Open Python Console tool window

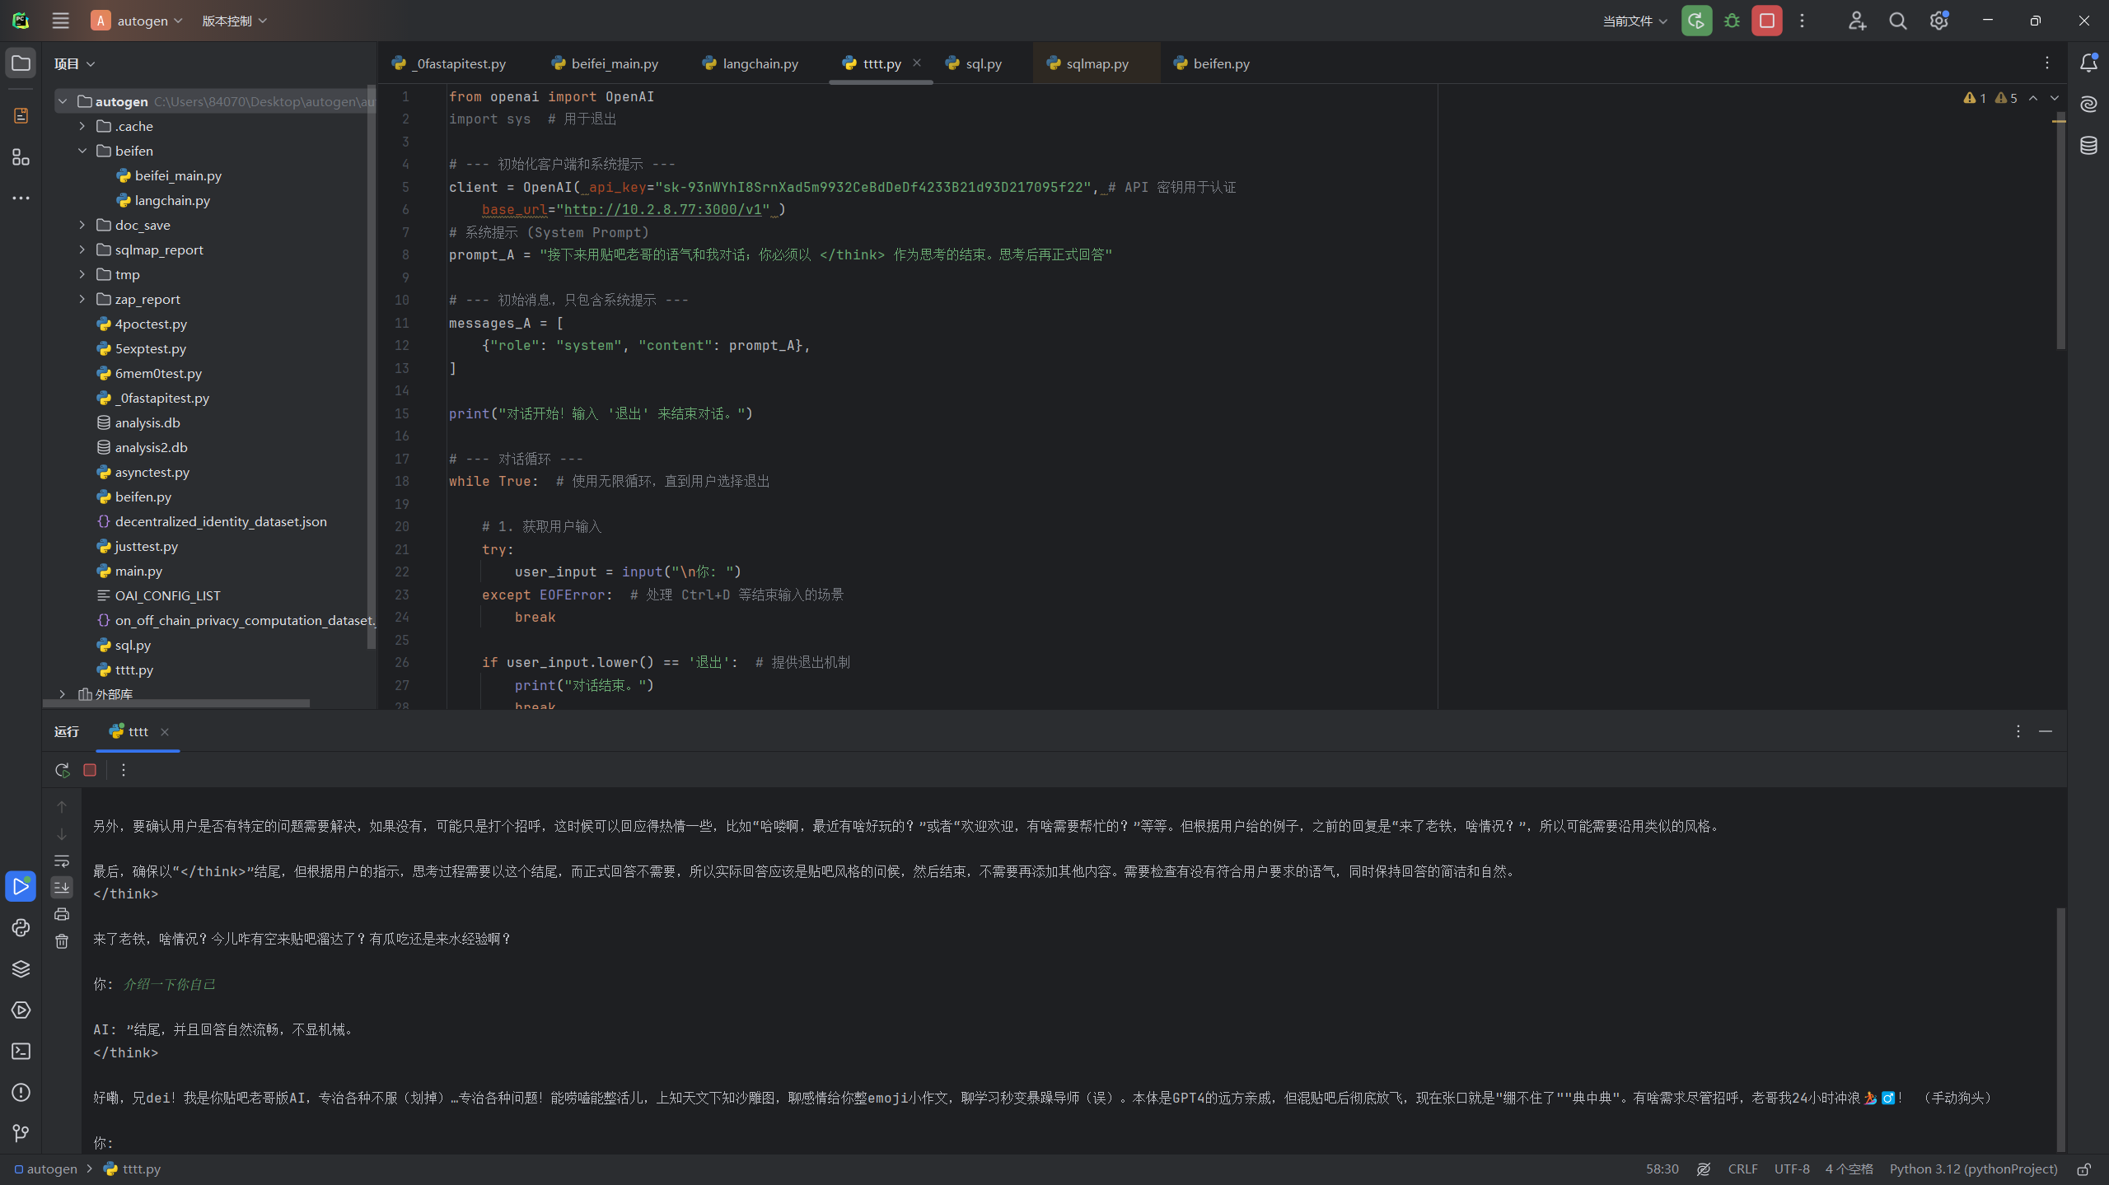tap(21, 928)
